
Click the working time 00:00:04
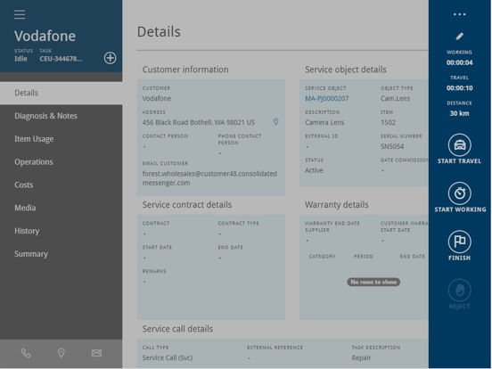coord(459,62)
